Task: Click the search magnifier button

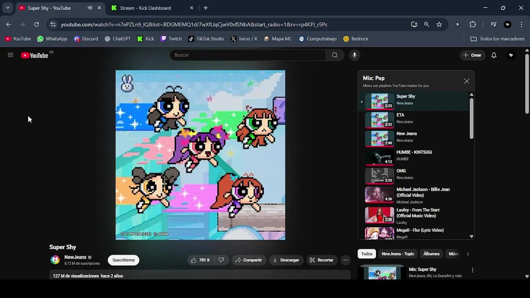Action: click(335, 55)
